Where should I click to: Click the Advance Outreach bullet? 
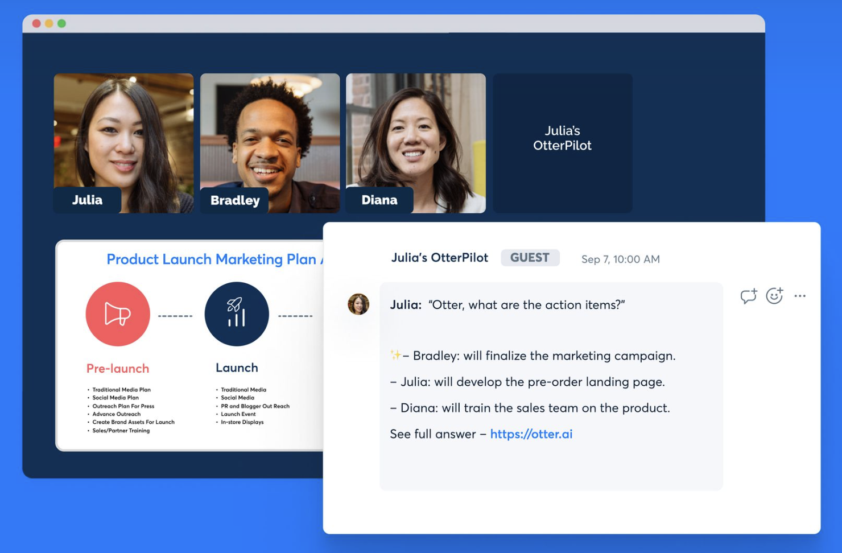pos(116,414)
